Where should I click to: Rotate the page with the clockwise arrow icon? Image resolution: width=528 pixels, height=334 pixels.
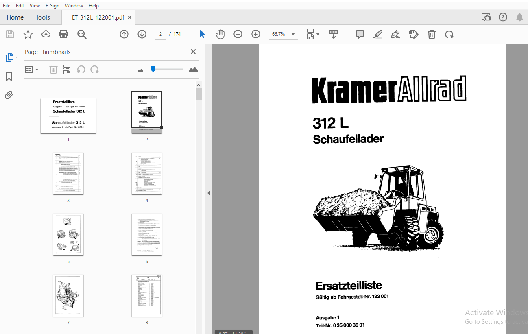coord(449,34)
